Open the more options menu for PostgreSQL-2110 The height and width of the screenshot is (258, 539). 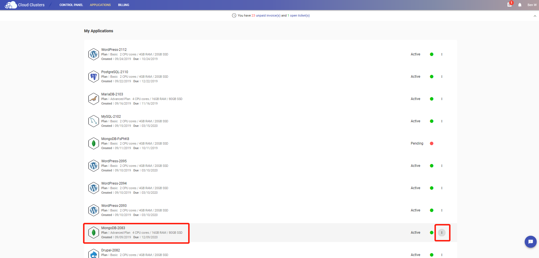tap(442, 77)
